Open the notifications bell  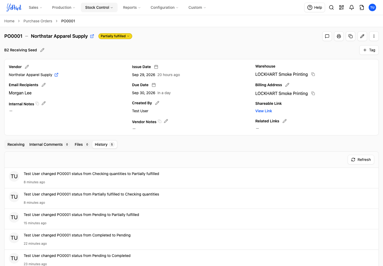tap(352, 7)
